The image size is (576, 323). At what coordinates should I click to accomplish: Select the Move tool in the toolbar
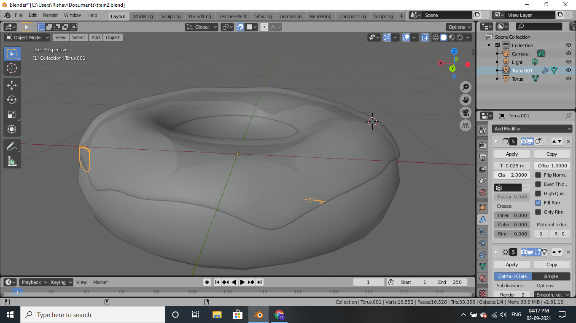point(12,85)
